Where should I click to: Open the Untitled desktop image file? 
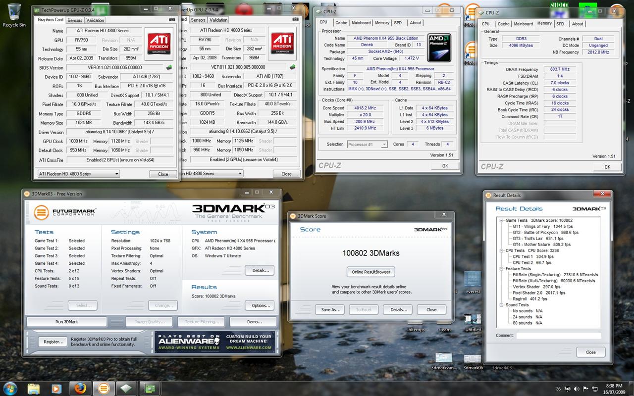tap(473, 322)
